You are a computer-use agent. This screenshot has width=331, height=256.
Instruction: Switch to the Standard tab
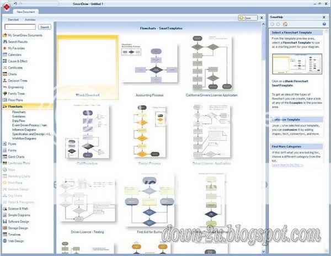(13, 19)
